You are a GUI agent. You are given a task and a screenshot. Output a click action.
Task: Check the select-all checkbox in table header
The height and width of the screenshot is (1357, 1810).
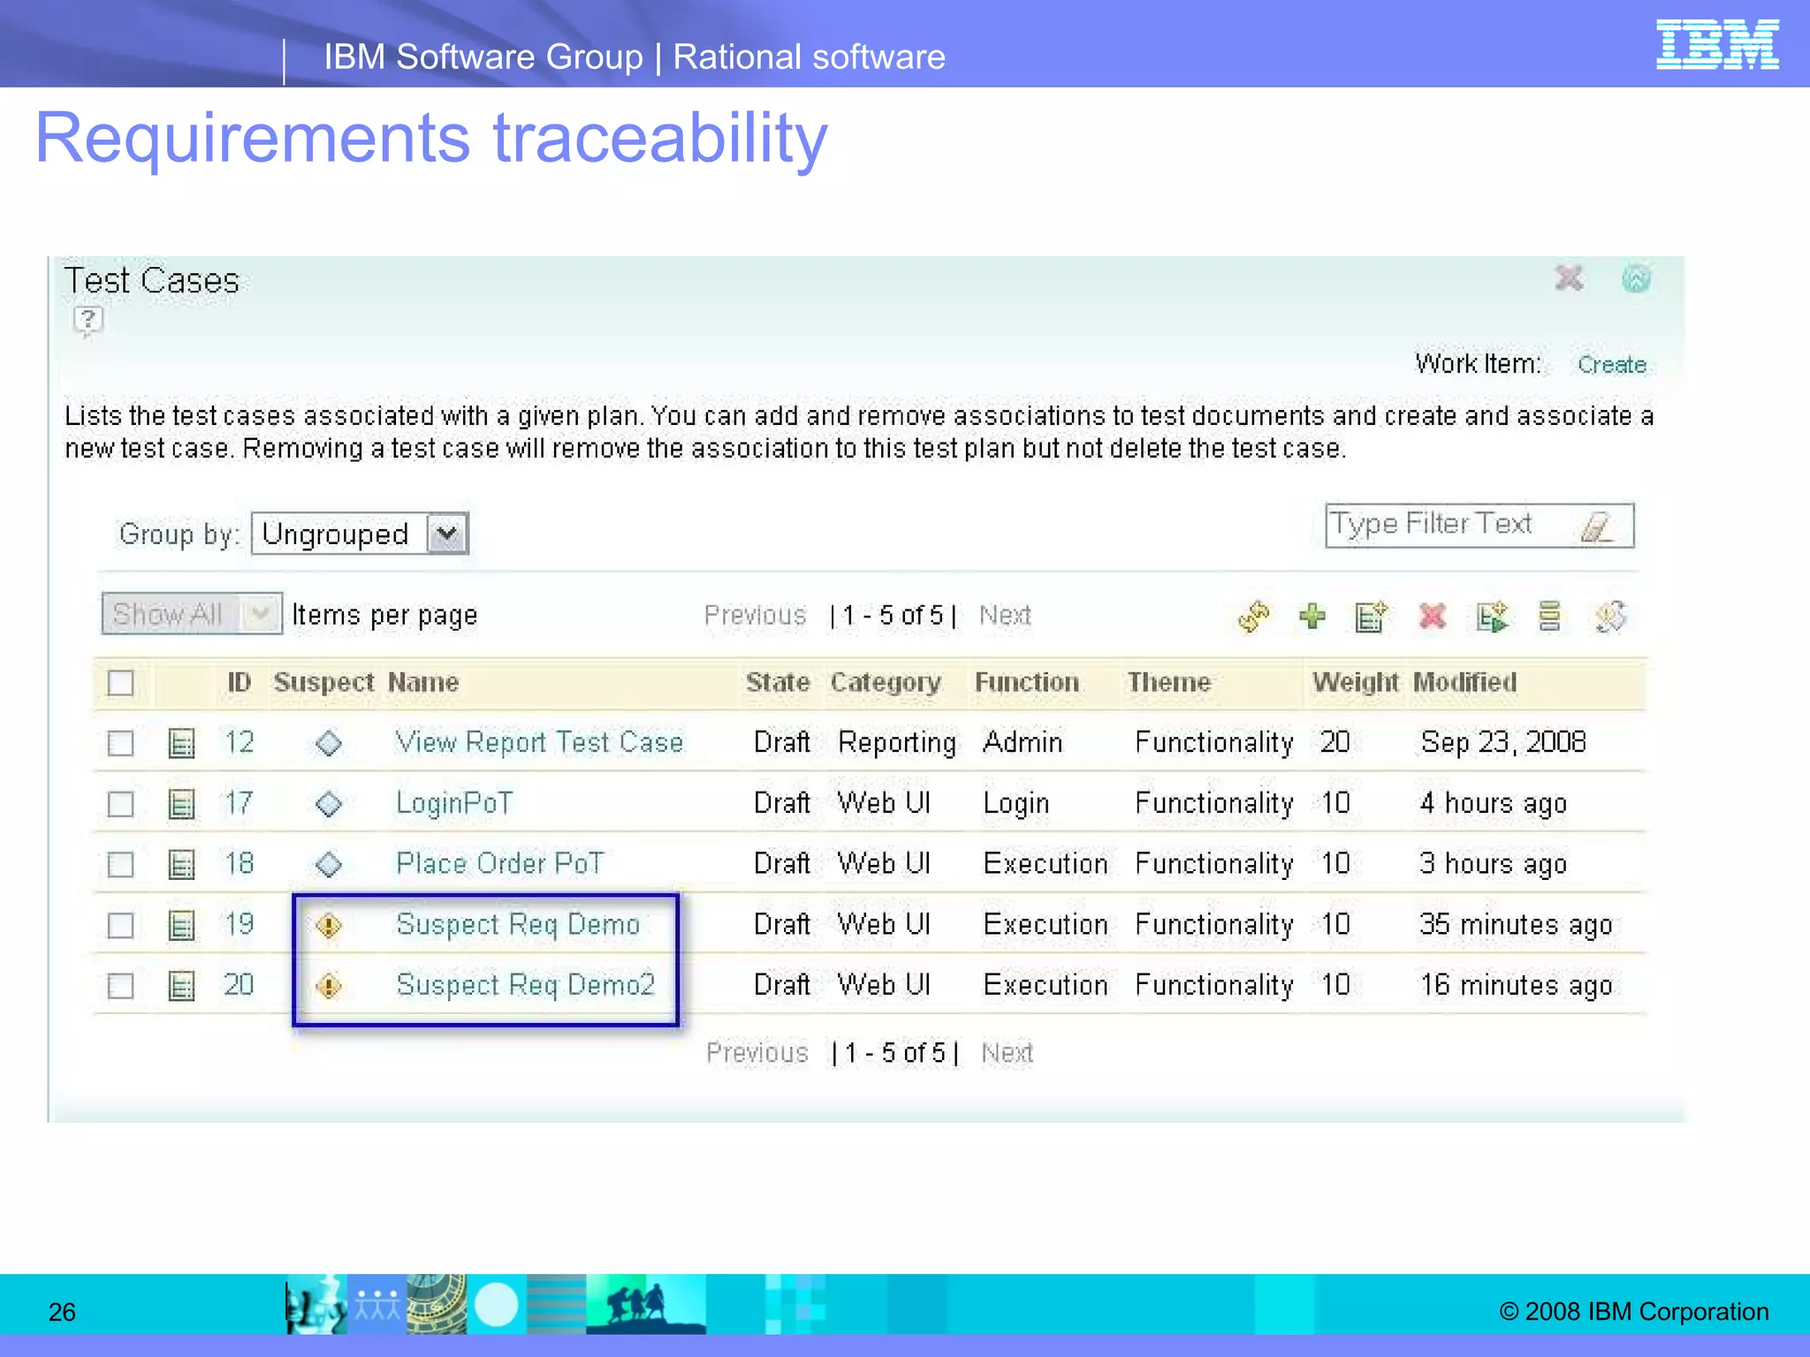[x=120, y=683]
